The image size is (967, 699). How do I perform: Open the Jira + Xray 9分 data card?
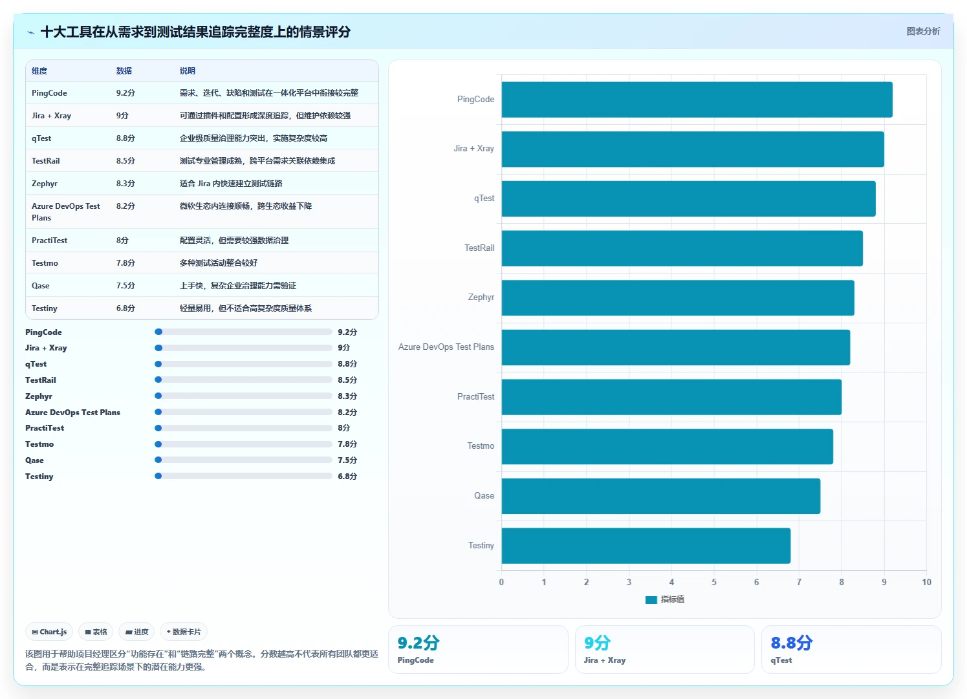click(665, 649)
